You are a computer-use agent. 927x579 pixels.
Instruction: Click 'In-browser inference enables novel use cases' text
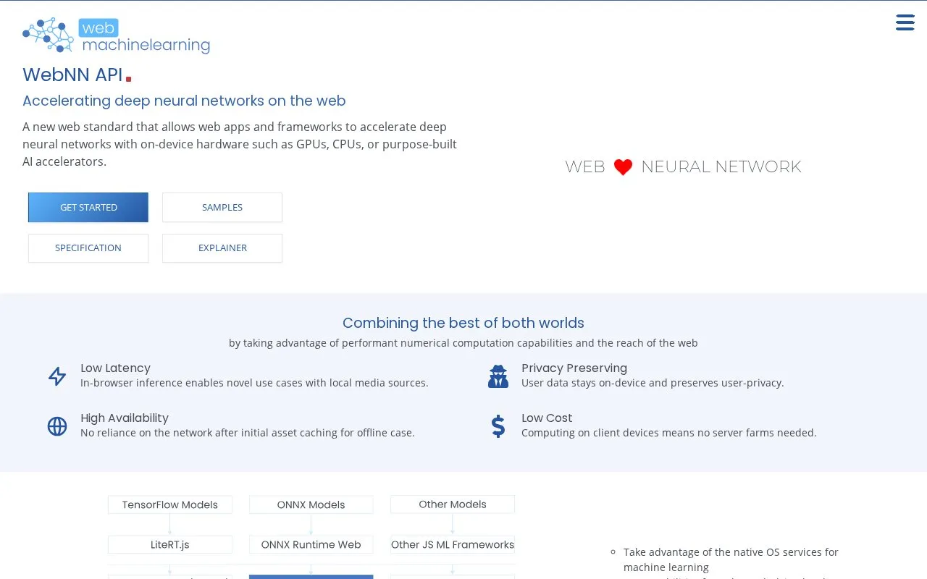tap(254, 383)
